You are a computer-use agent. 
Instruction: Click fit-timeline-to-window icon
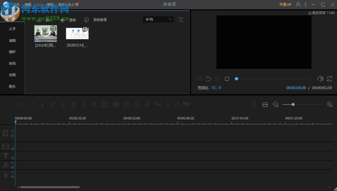(x=265, y=104)
